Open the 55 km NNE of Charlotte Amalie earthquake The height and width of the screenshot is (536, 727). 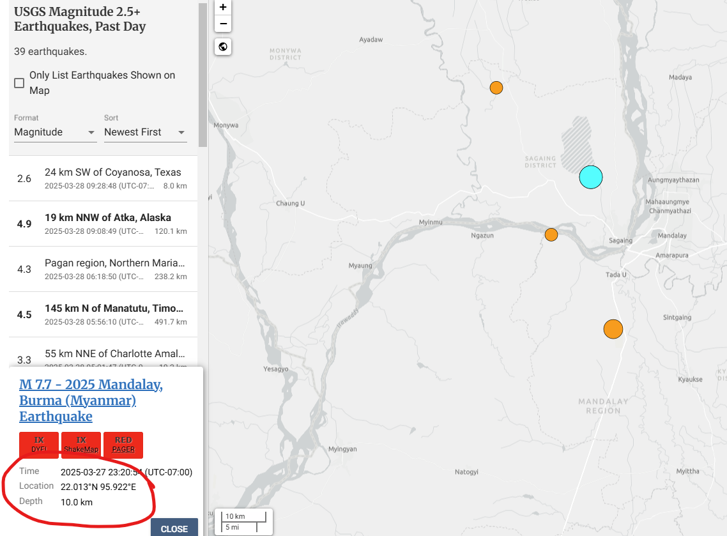[103, 353]
